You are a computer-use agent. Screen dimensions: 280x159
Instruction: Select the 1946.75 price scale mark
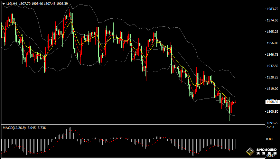coord(272,55)
